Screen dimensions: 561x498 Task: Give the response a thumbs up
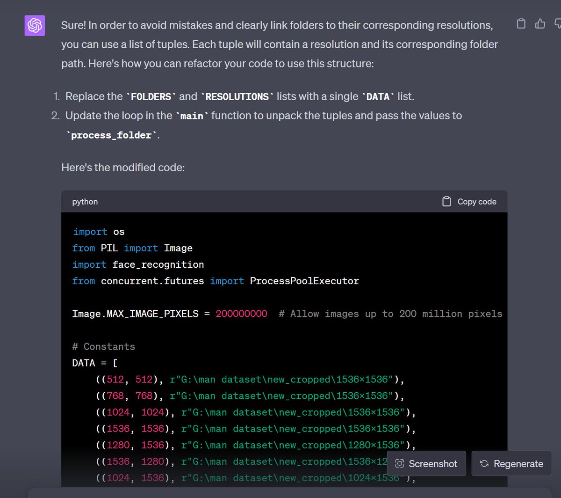[x=540, y=23]
